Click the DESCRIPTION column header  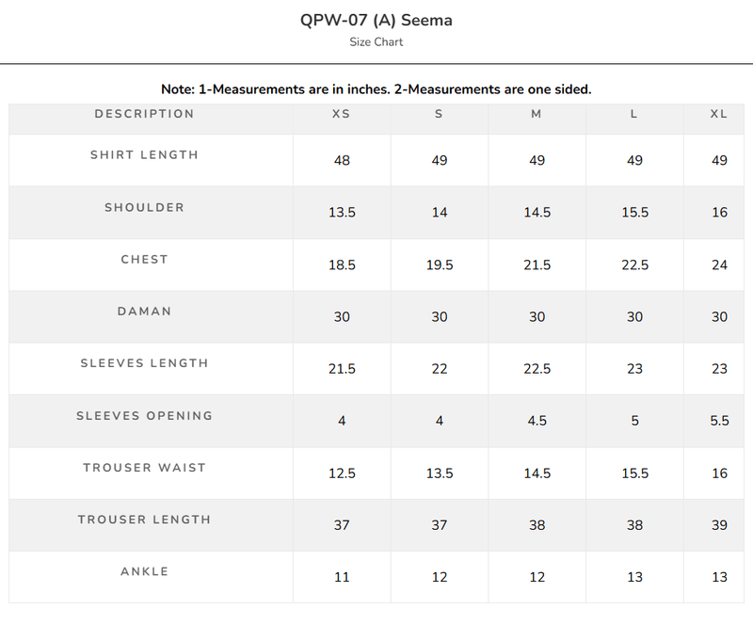145,114
